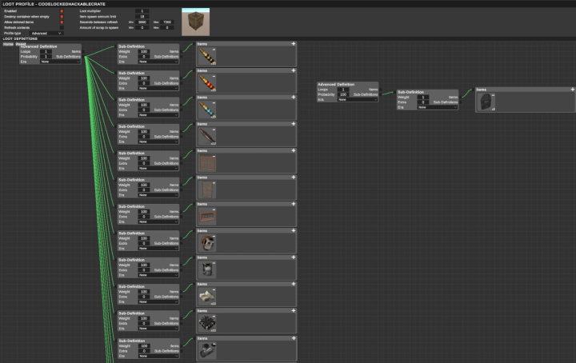Select the metal chest plate item
Image resolution: width=576 pixels, height=363 pixels.
[207, 269]
